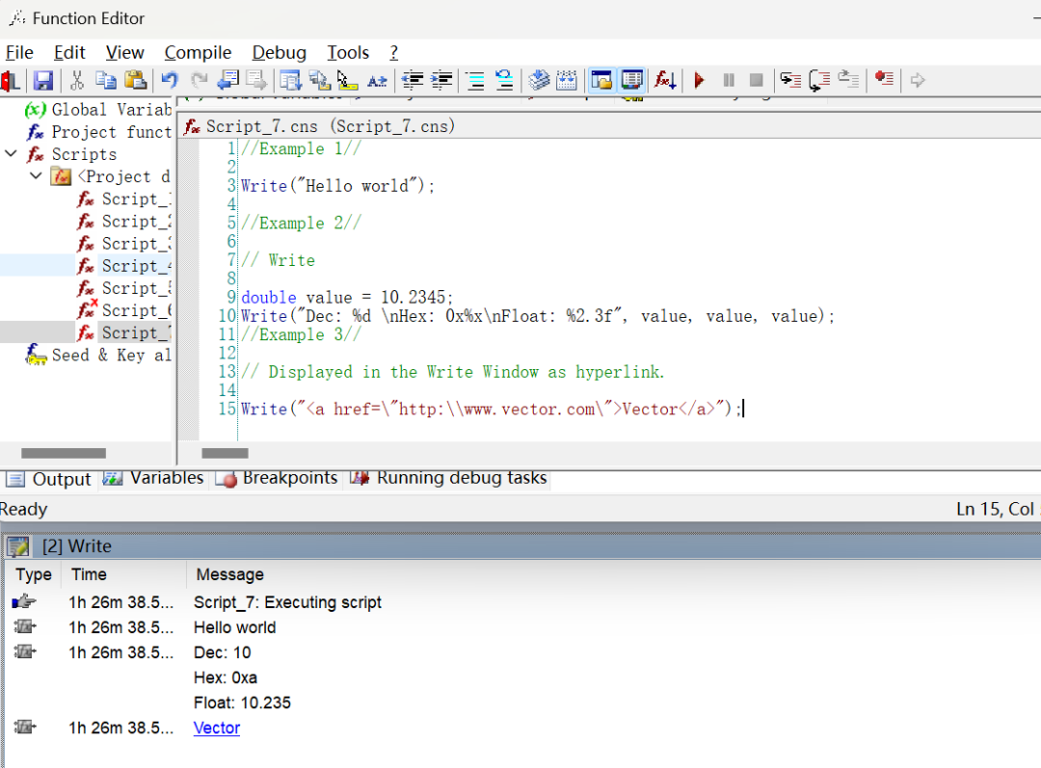Click the Vector hyperlink in Write window

(x=217, y=728)
